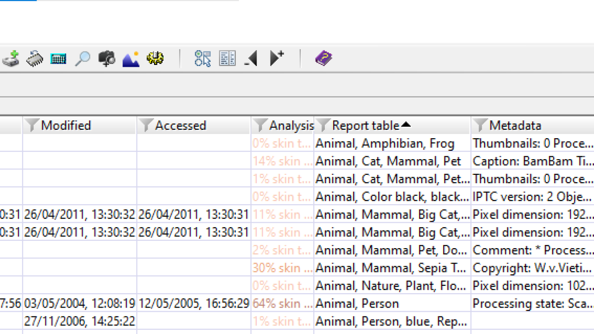Click the add disk icon with green plus
This screenshot has width=594, height=334.
pyautogui.click(x=10, y=59)
